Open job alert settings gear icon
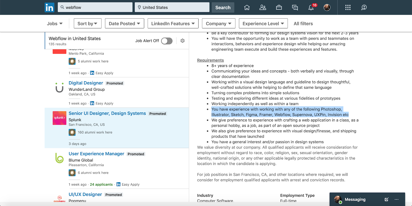Viewport: 412px width, 206px height. pos(183,41)
